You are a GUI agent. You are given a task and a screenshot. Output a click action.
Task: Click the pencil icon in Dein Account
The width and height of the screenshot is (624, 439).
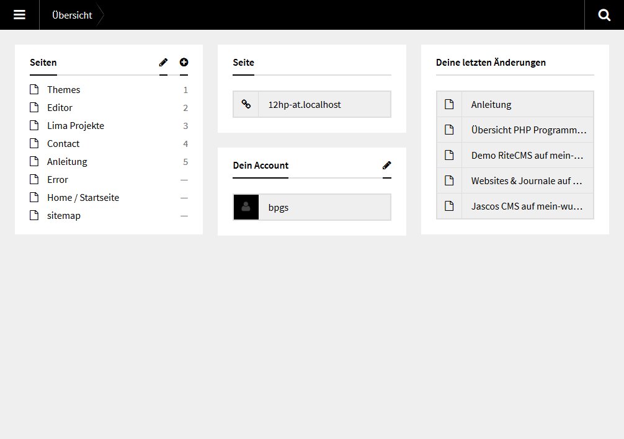point(387,165)
